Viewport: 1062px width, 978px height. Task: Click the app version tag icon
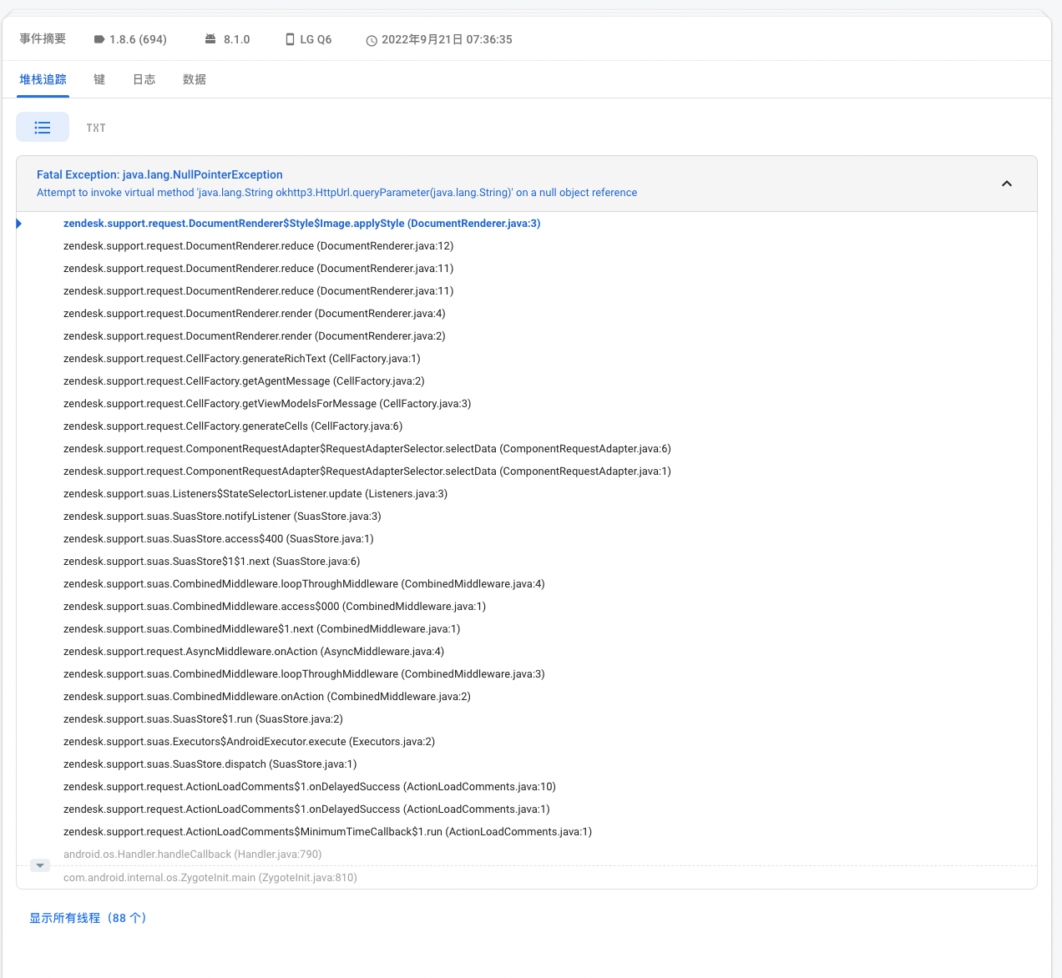99,40
